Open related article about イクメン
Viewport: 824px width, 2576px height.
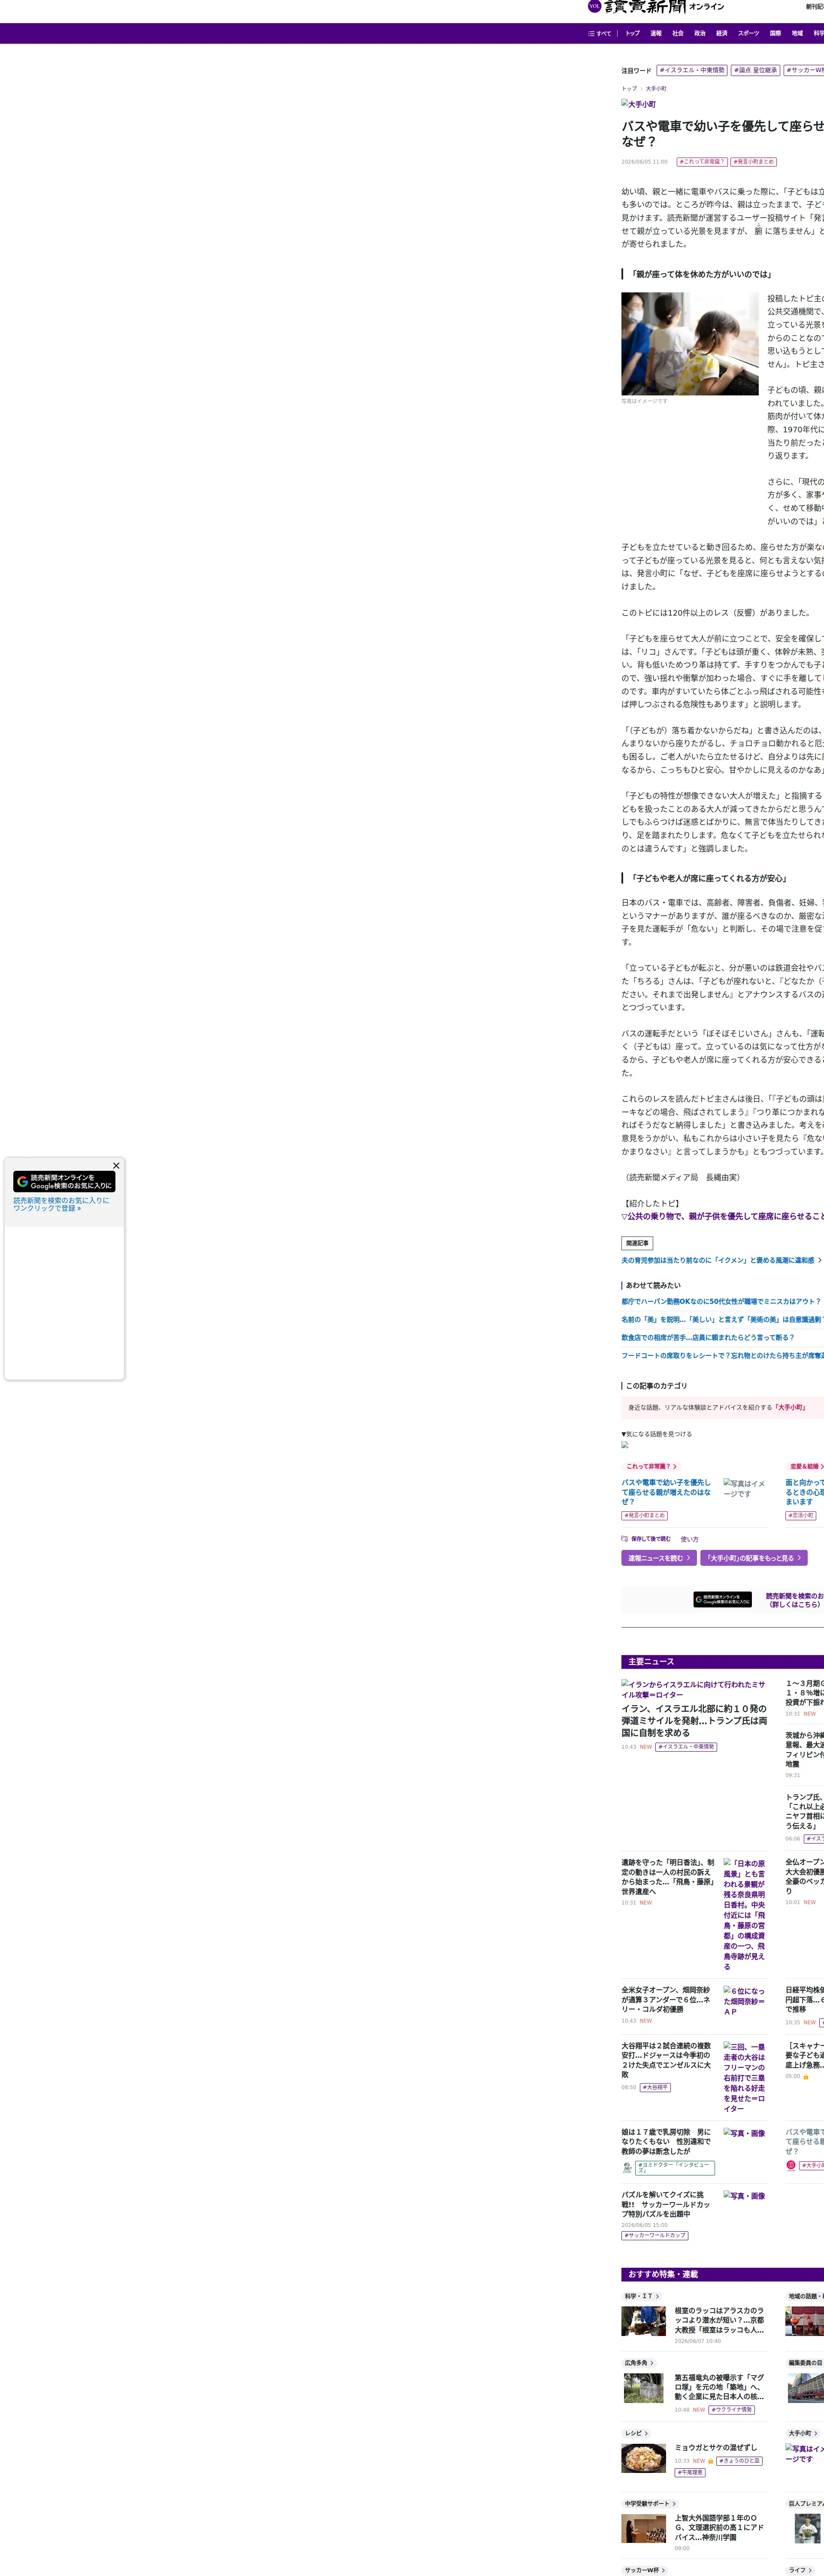point(718,1260)
